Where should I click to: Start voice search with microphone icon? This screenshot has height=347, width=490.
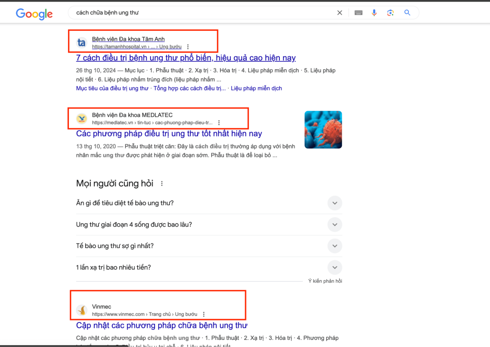pos(374,13)
